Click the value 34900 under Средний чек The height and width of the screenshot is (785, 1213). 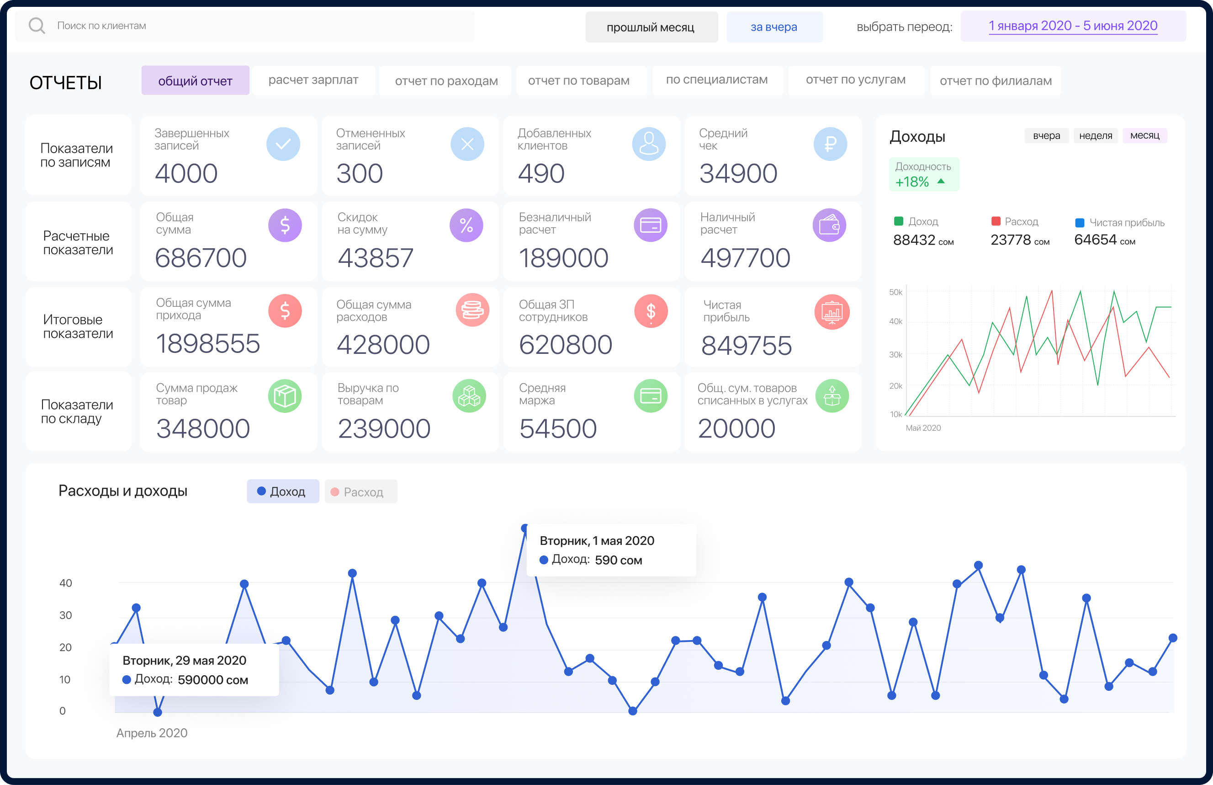click(738, 173)
